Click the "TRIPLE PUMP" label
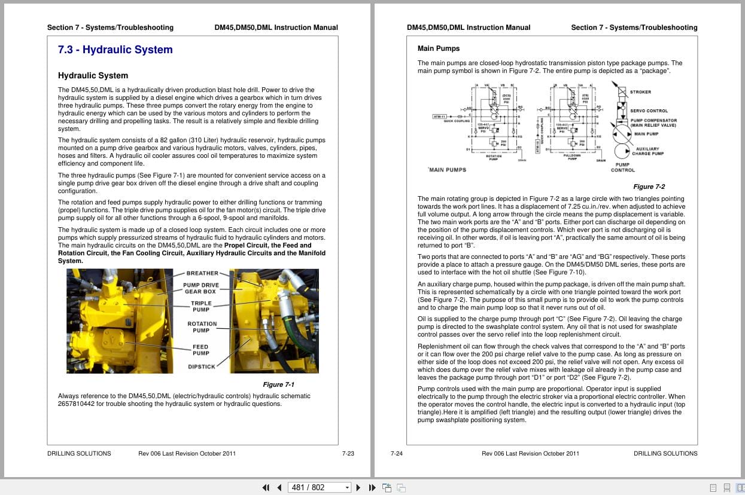Image resolution: width=745 pixels, height=495 pixels. point(201,306)
